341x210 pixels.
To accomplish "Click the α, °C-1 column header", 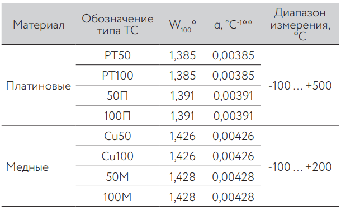I will [x=233, y=25].
